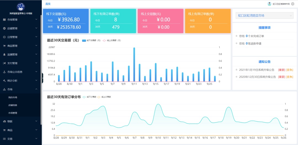Click the settings gear icon in header
The height and width of the screenshot is (145, 298).
point(293,4)
